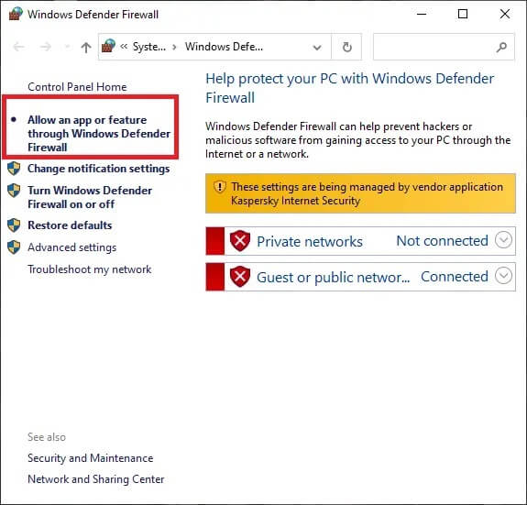Click the Back navigation arrow
This screenshot has width=527, height=505.
point(19,47)
